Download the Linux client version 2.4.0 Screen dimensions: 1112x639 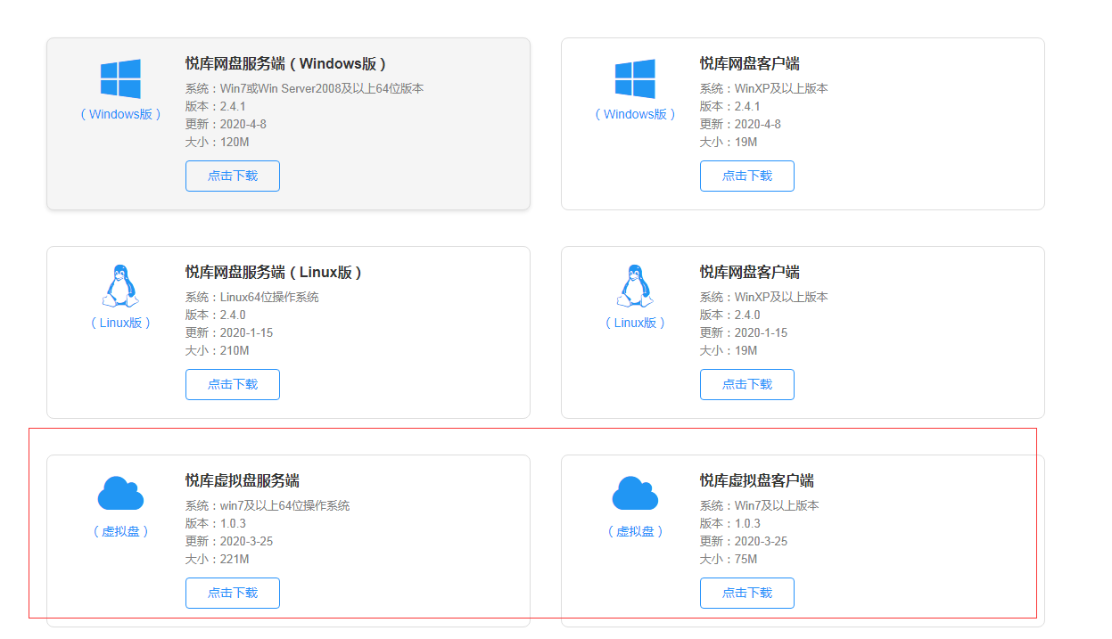point(747,384)
